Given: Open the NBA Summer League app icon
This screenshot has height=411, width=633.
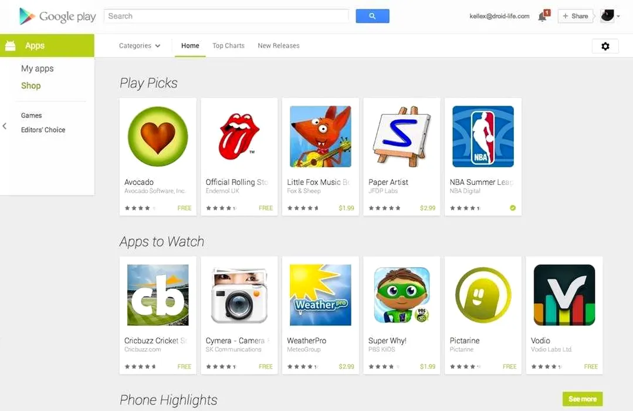Looking at the screenshot, I should (483, 136).
